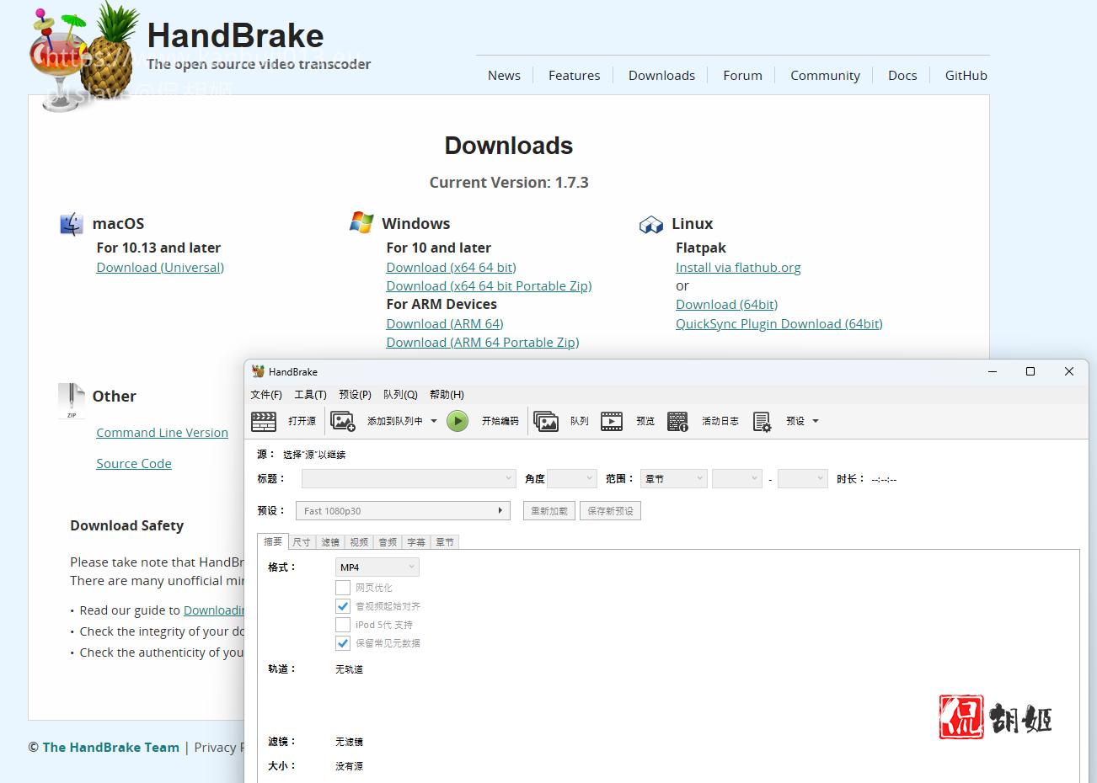Screen dimensions: 1097x783
Task: Enable iPod 5代 支持 support
Action: [343, 624]
